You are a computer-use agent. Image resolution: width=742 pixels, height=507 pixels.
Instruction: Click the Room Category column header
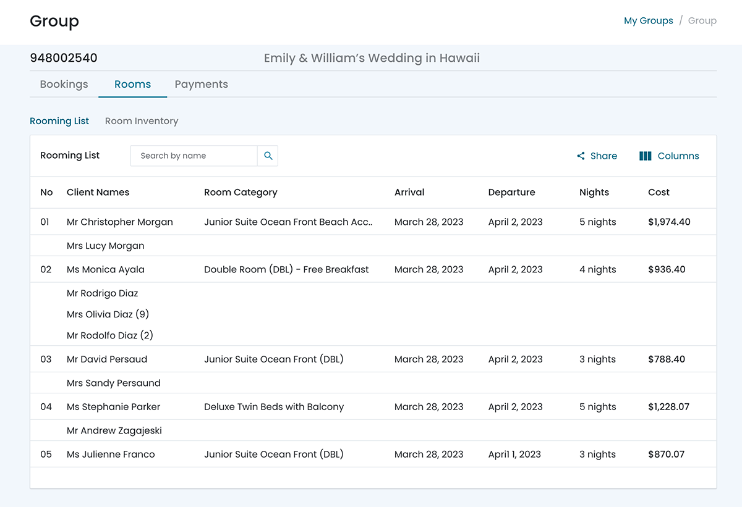coord(241,193)
